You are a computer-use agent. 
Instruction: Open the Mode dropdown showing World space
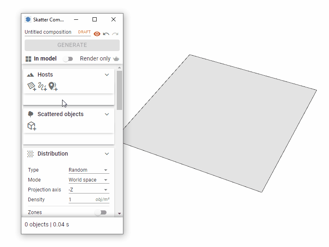pyautogui.click(x=88, y=179)
